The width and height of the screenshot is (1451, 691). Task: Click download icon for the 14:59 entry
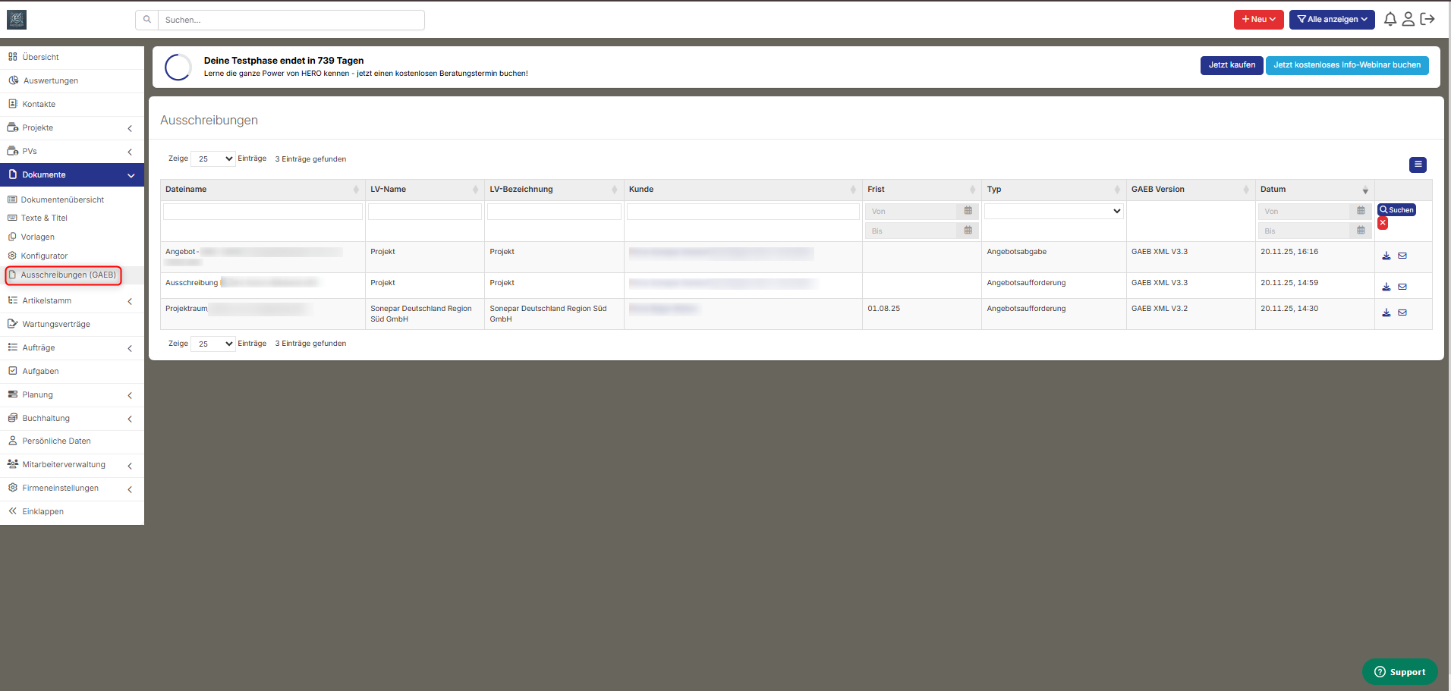[1386, 287]
